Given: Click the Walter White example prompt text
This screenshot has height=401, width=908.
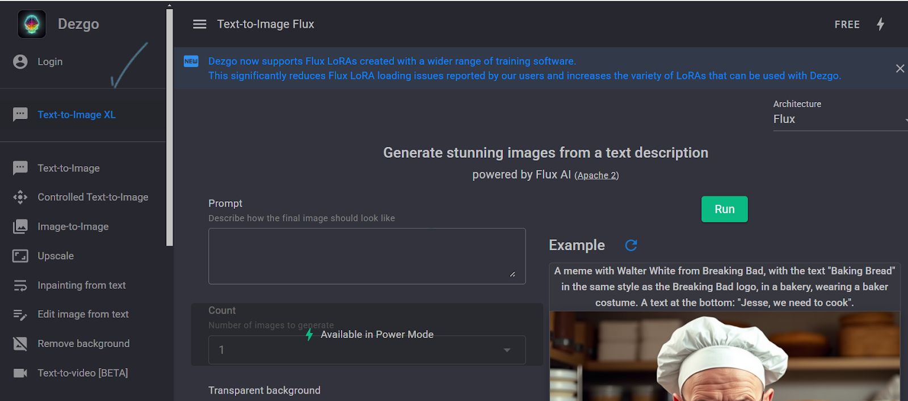Looking at the screenshot, I should (x=724, y=287).
